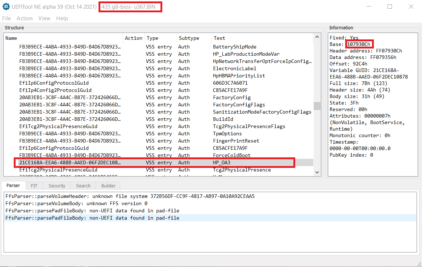The height and width of the screenshot is (267, 422).
Task: Click the highlighted last parsePadFileBody message
Action: coord(210,218)
